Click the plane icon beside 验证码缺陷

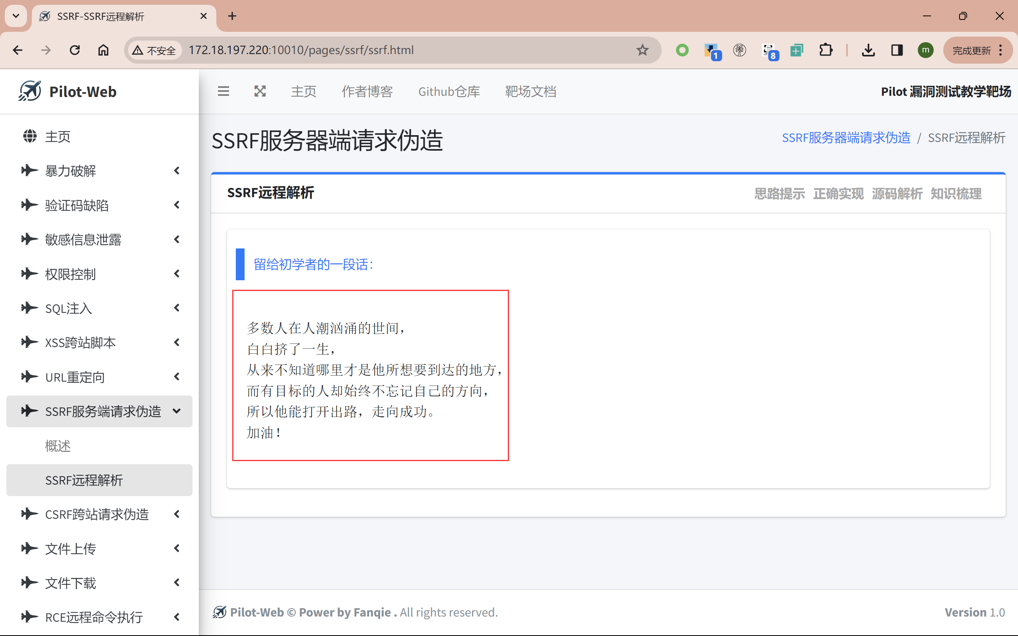[x=29, y=205]
